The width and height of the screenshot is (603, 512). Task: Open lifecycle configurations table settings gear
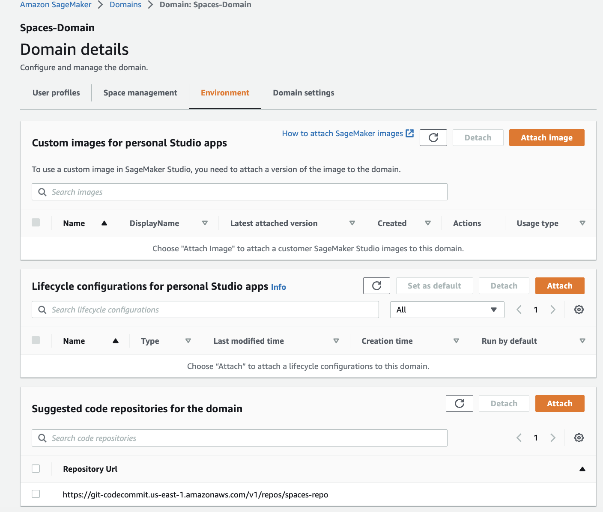tap(579, 310)
